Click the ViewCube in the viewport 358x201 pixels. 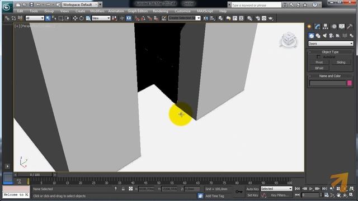289,40
